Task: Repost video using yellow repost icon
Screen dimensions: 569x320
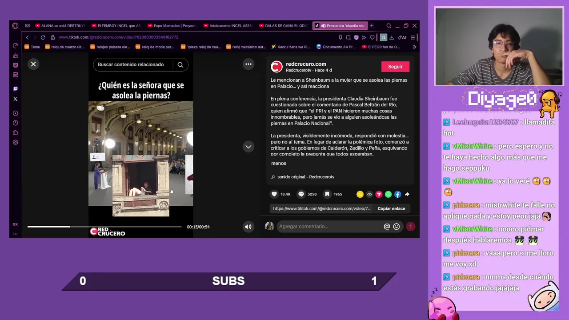Action: (x=360, y=194)
